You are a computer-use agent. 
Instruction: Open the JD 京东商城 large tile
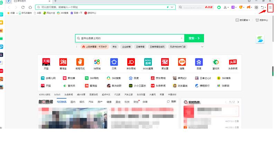pos(131,62)
